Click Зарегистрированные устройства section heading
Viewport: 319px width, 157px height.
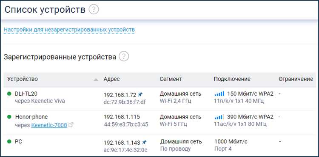pyautogui.click(x=60, y=57)
